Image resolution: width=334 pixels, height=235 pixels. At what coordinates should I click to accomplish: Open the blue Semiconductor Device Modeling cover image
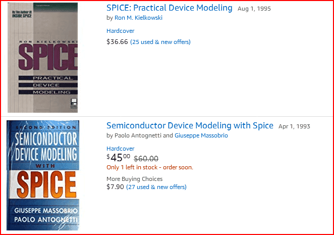click(x=43, y=175)
